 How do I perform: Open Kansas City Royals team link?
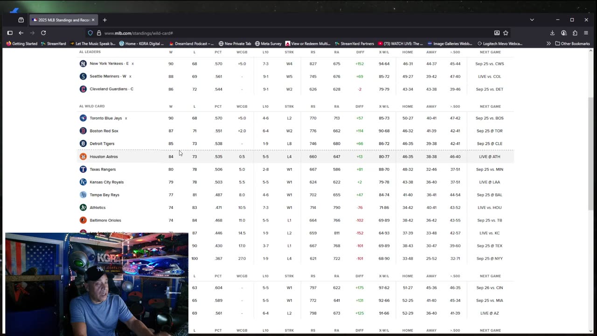tap(107, 182)
